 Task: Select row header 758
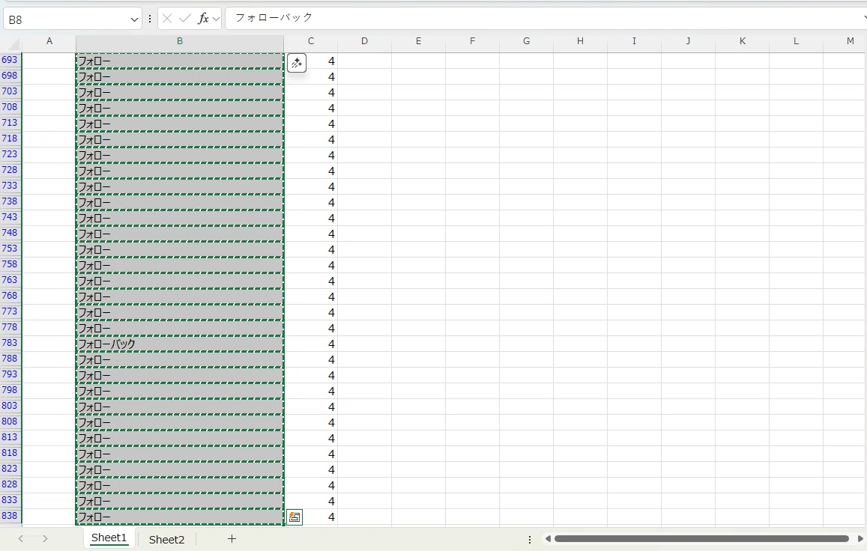click(x=10, y=265)
